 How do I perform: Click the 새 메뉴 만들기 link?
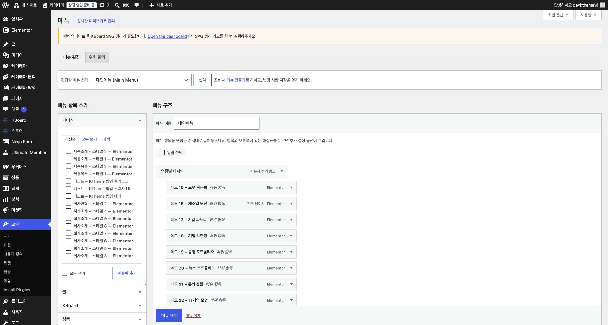[234, 80]
